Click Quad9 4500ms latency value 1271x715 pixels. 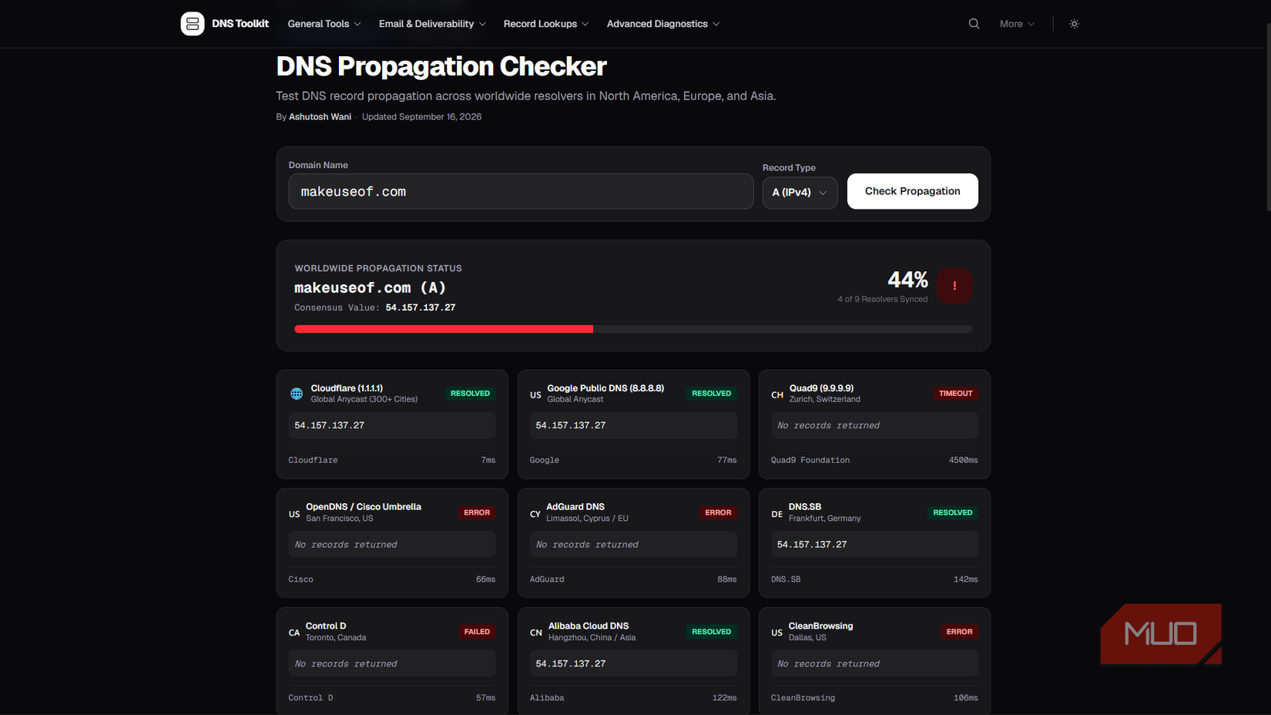tap(963, 460)
